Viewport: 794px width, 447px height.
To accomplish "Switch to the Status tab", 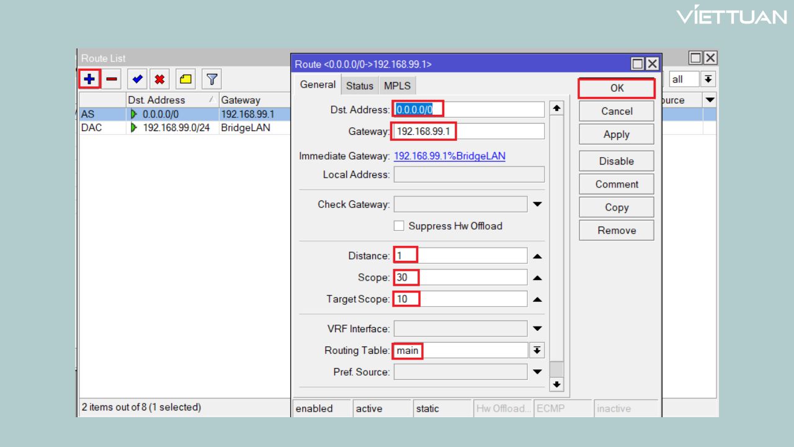I will (360, 86).
